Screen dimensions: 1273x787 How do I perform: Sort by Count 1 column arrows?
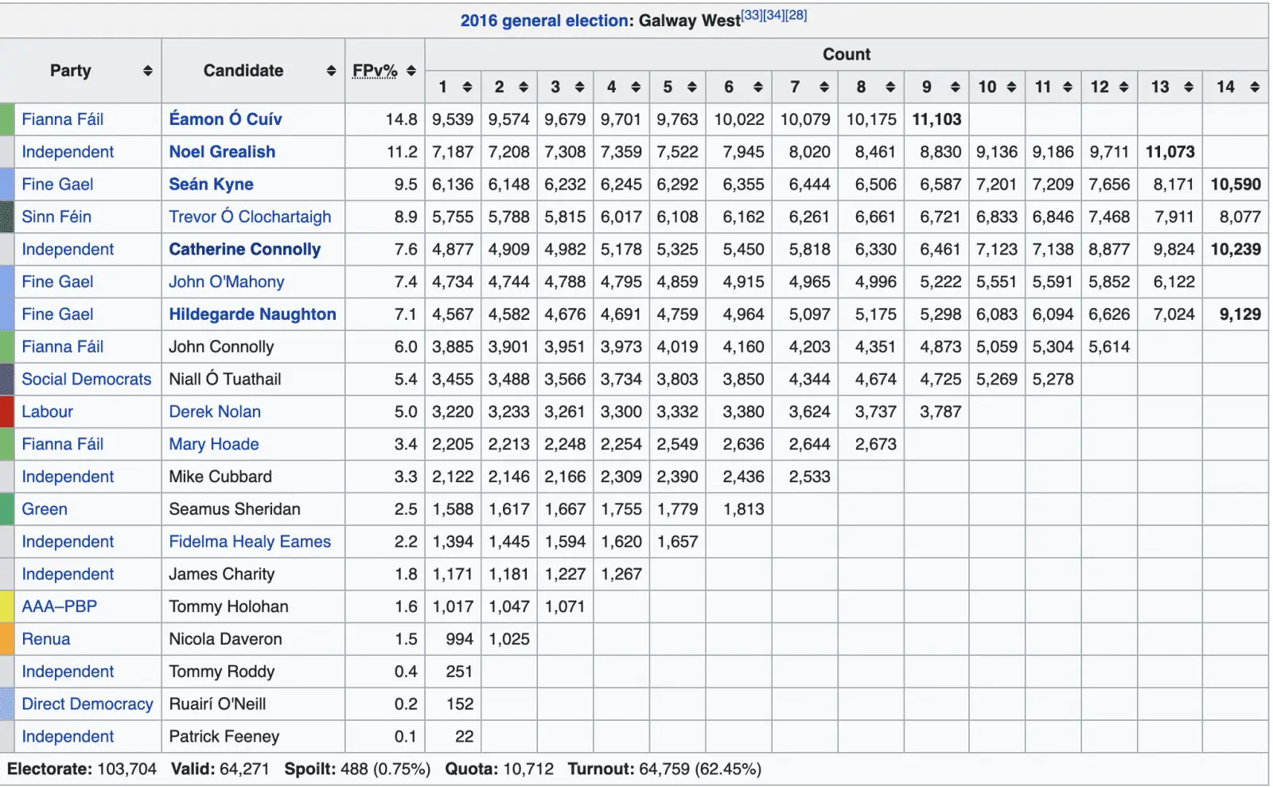pos(467,88)
